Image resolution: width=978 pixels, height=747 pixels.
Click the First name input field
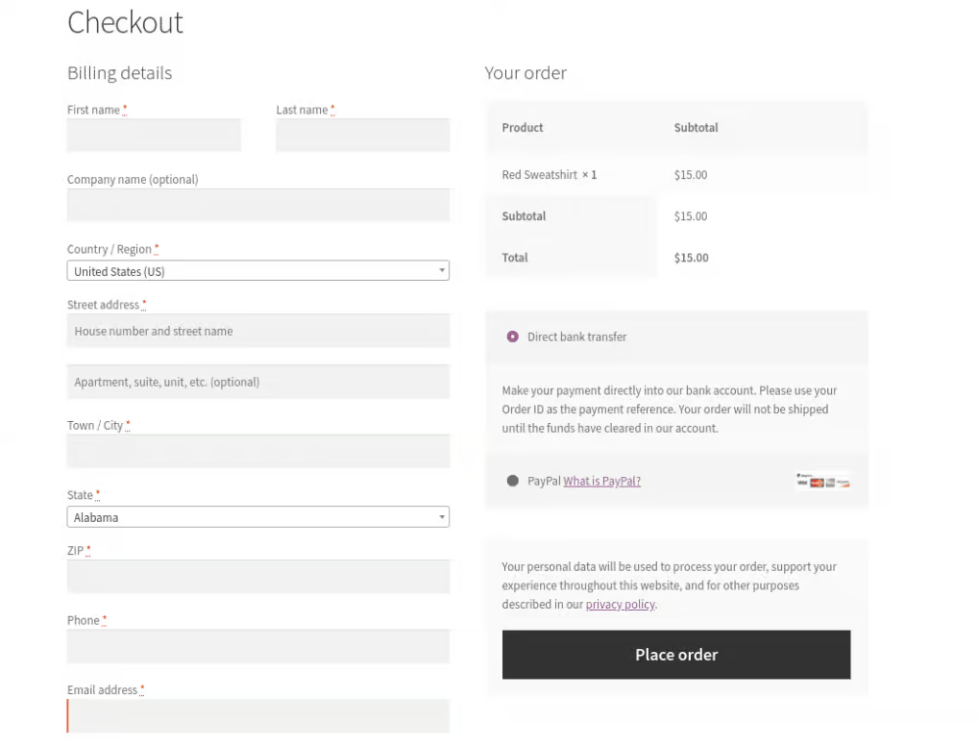153,135
